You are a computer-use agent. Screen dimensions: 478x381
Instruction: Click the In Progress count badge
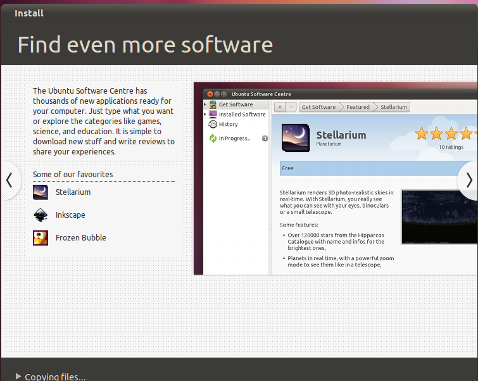265,139
